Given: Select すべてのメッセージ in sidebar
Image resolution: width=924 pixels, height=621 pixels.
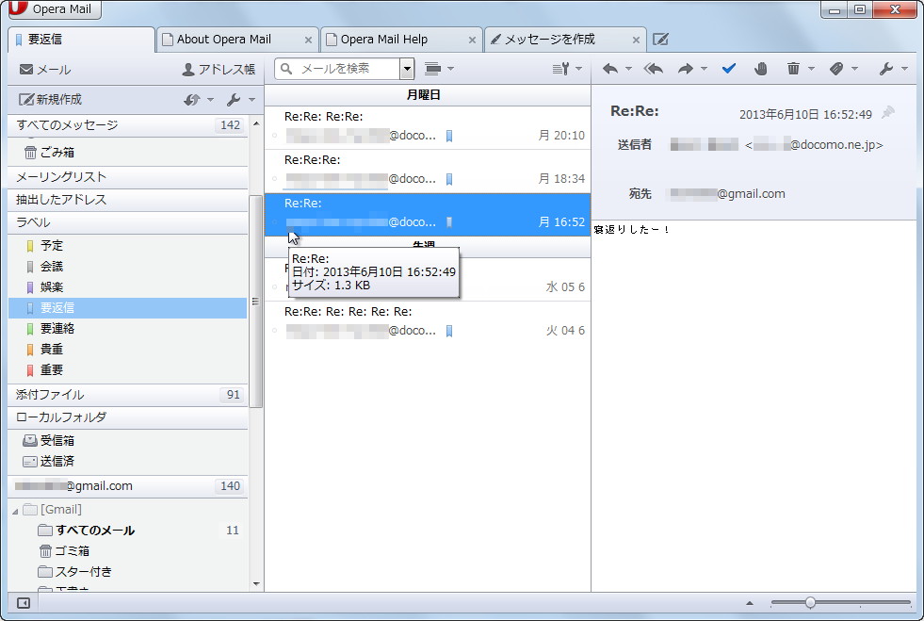Looking at the screenshot, I should tap(128, 125).
